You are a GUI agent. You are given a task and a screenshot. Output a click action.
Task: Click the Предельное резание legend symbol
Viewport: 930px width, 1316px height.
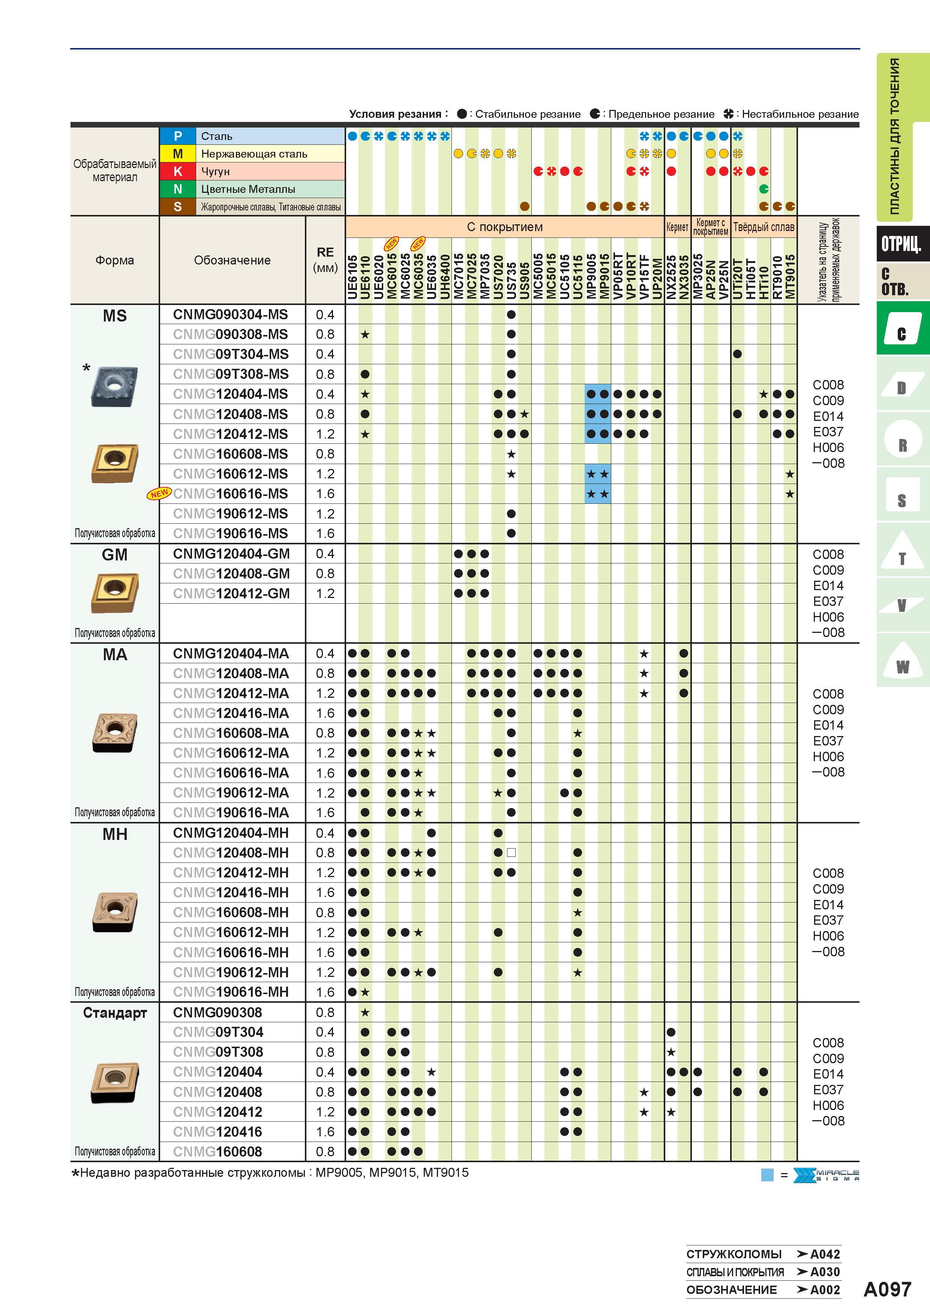coord(595,114)
